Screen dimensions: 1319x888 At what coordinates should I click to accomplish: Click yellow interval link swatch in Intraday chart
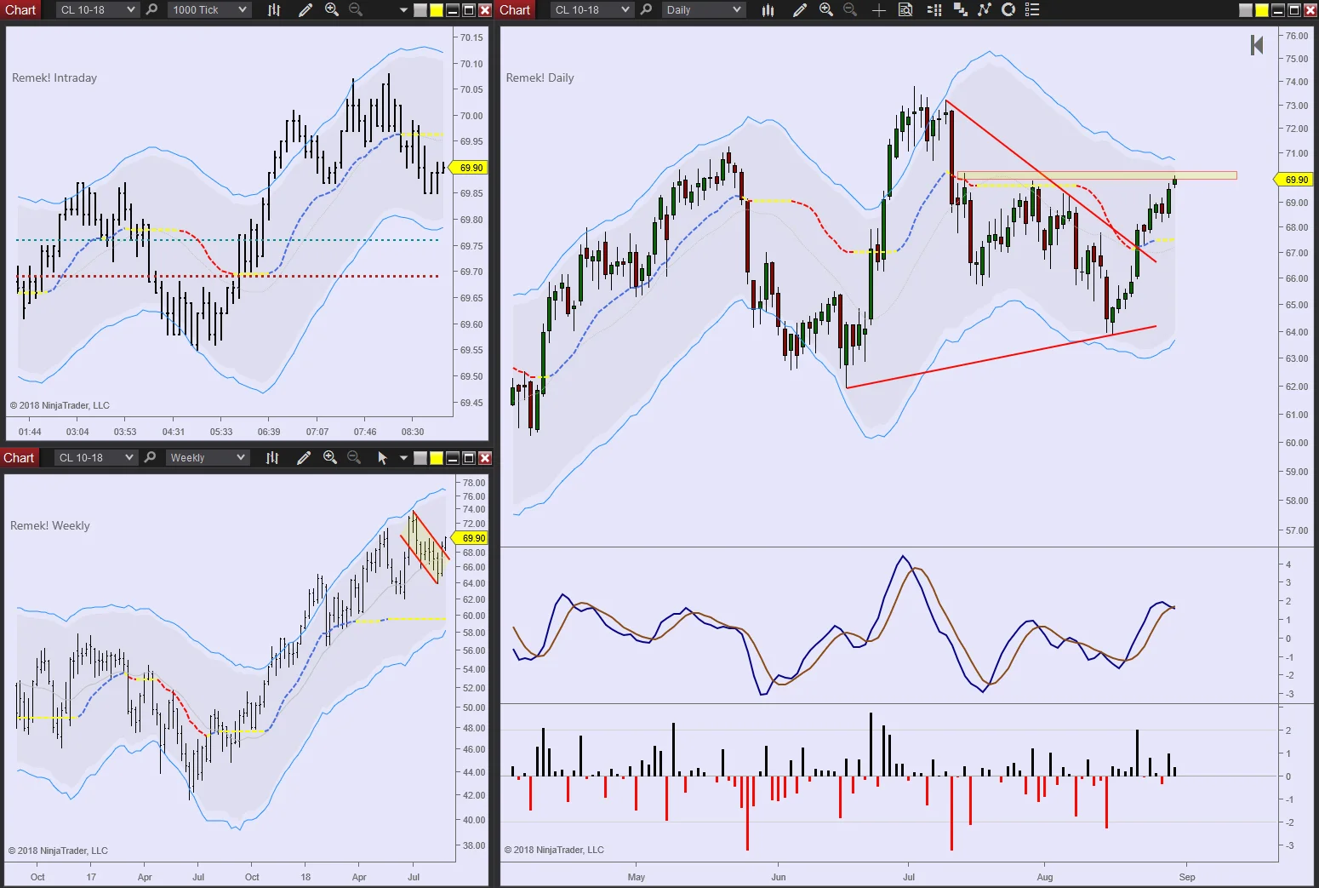pos(437,10)
